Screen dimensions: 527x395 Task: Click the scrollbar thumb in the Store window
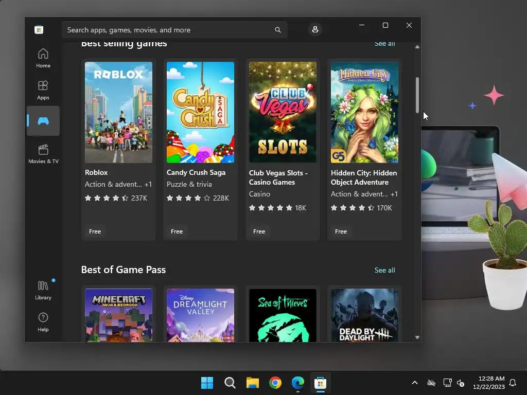(417, 95)
